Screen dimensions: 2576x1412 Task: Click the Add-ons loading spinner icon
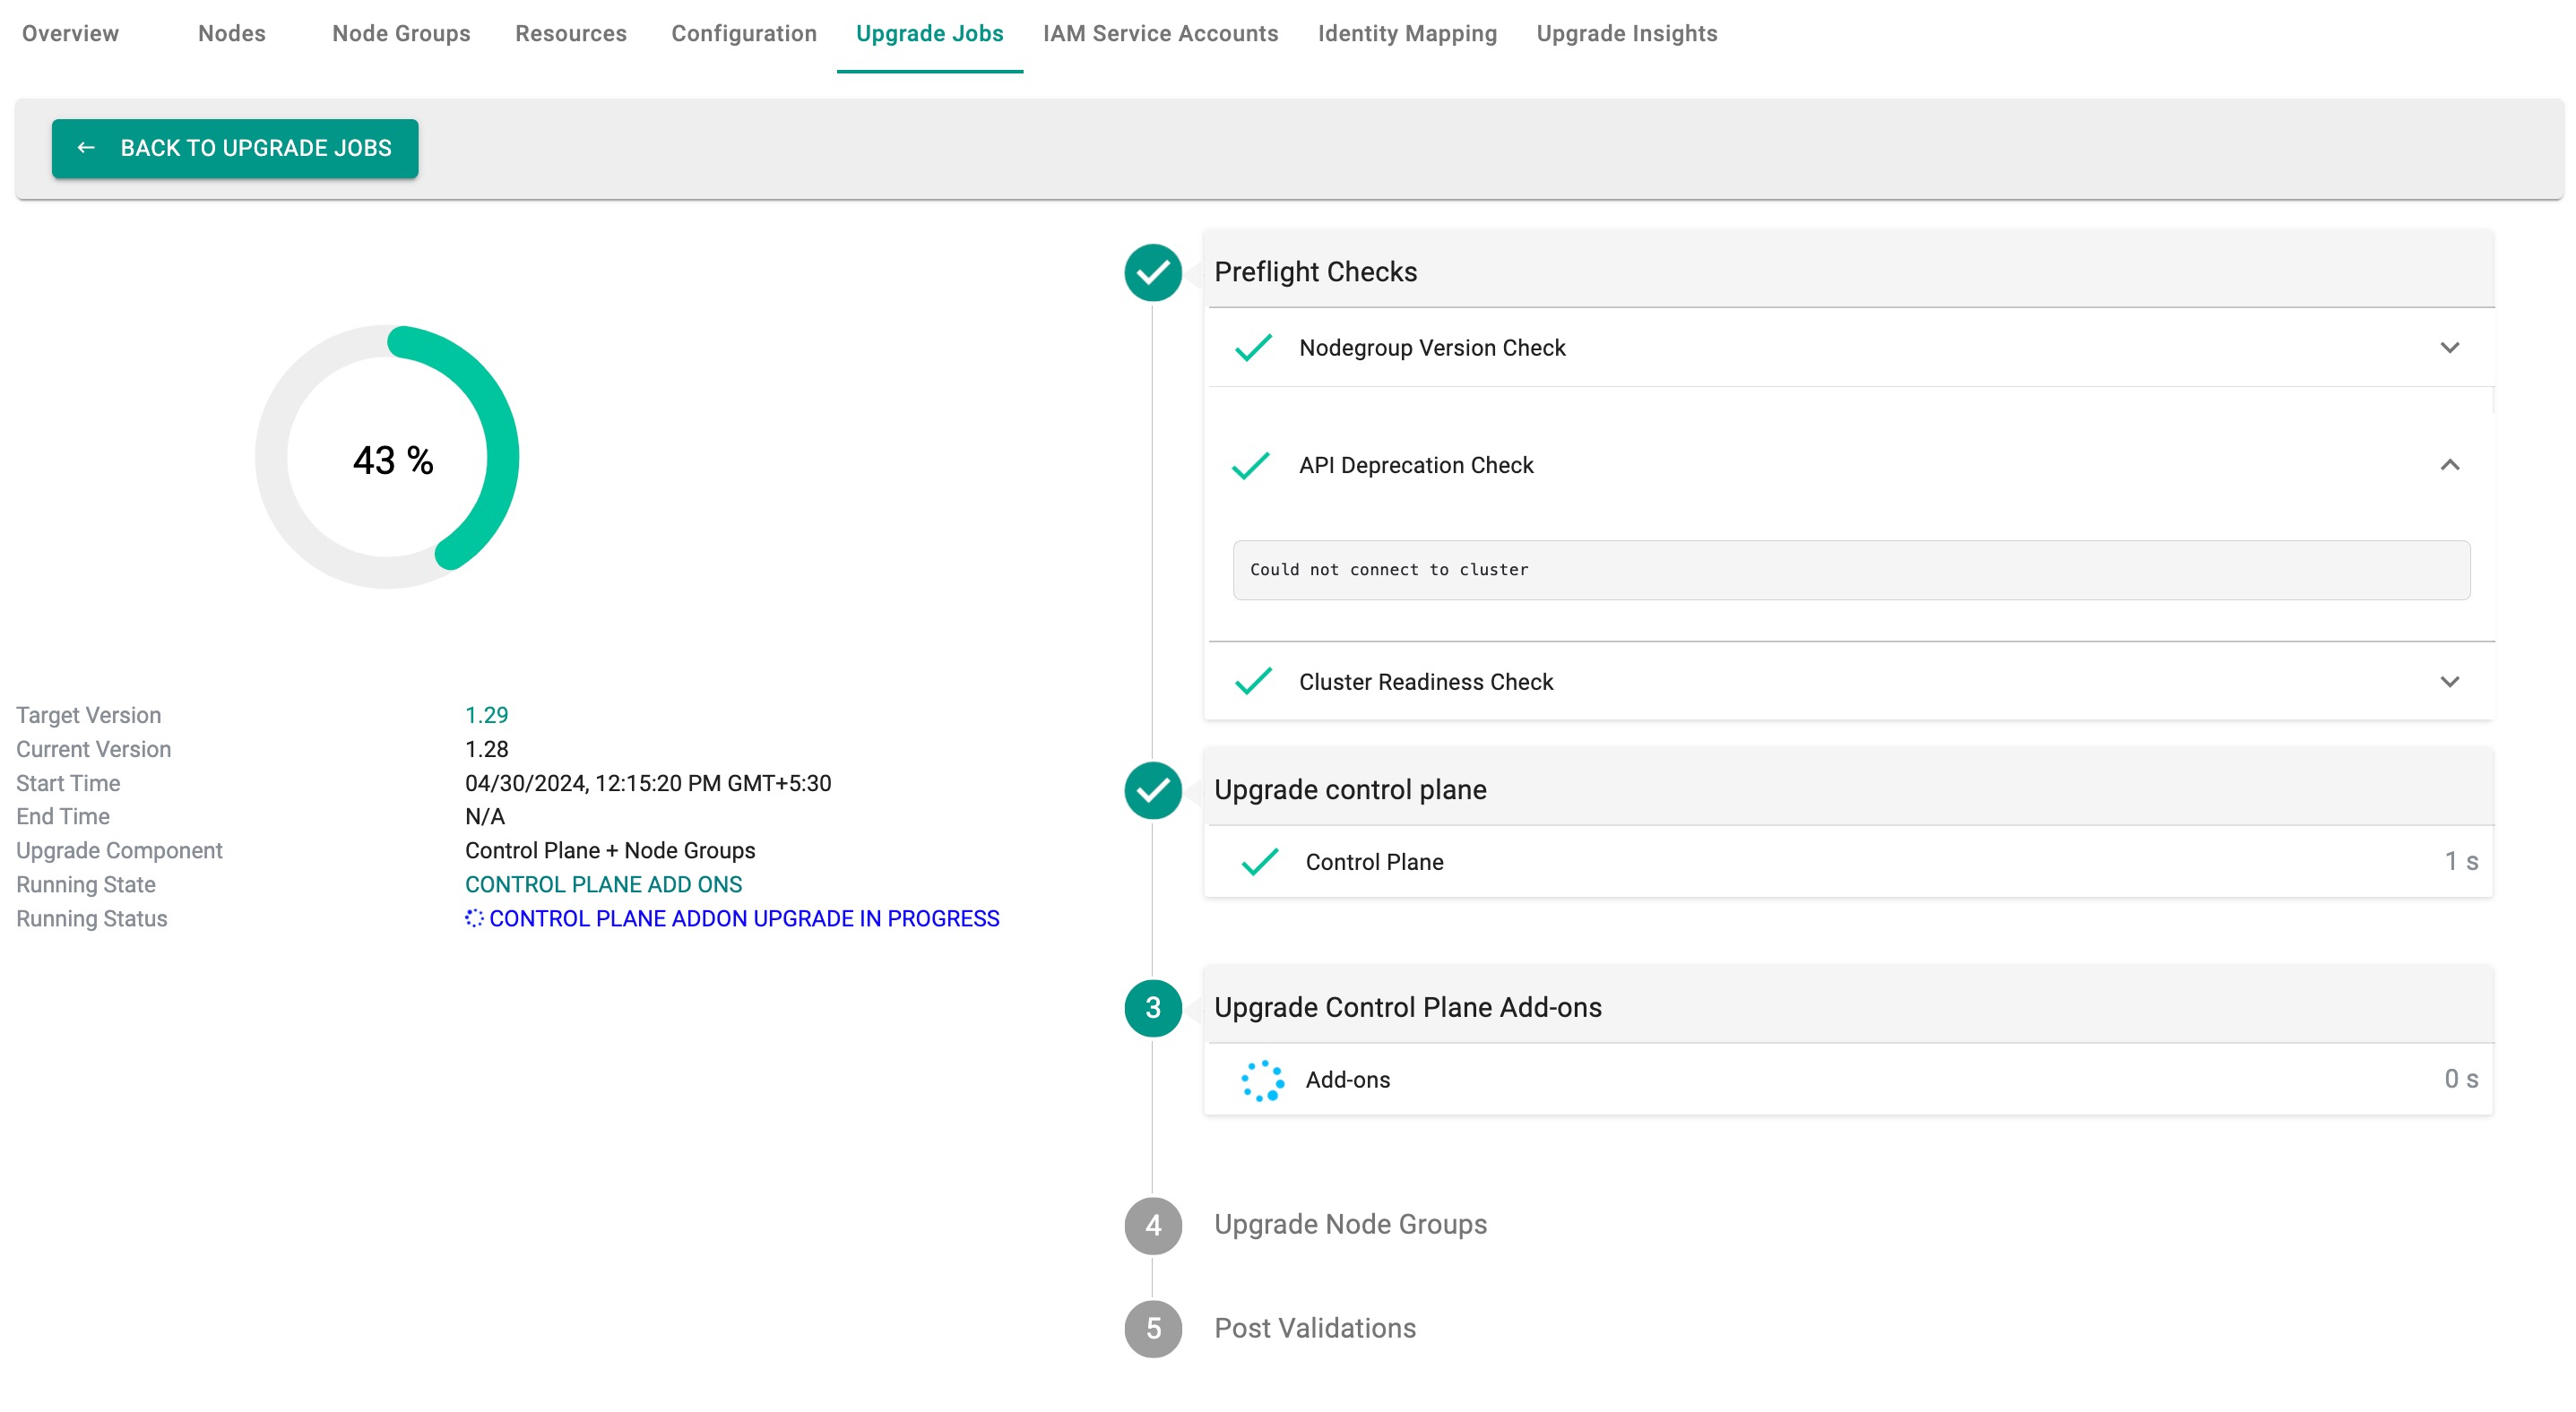click(1262, 1081)
